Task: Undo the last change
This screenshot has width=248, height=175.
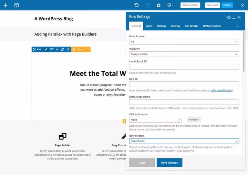Action: tap(136, 5)
